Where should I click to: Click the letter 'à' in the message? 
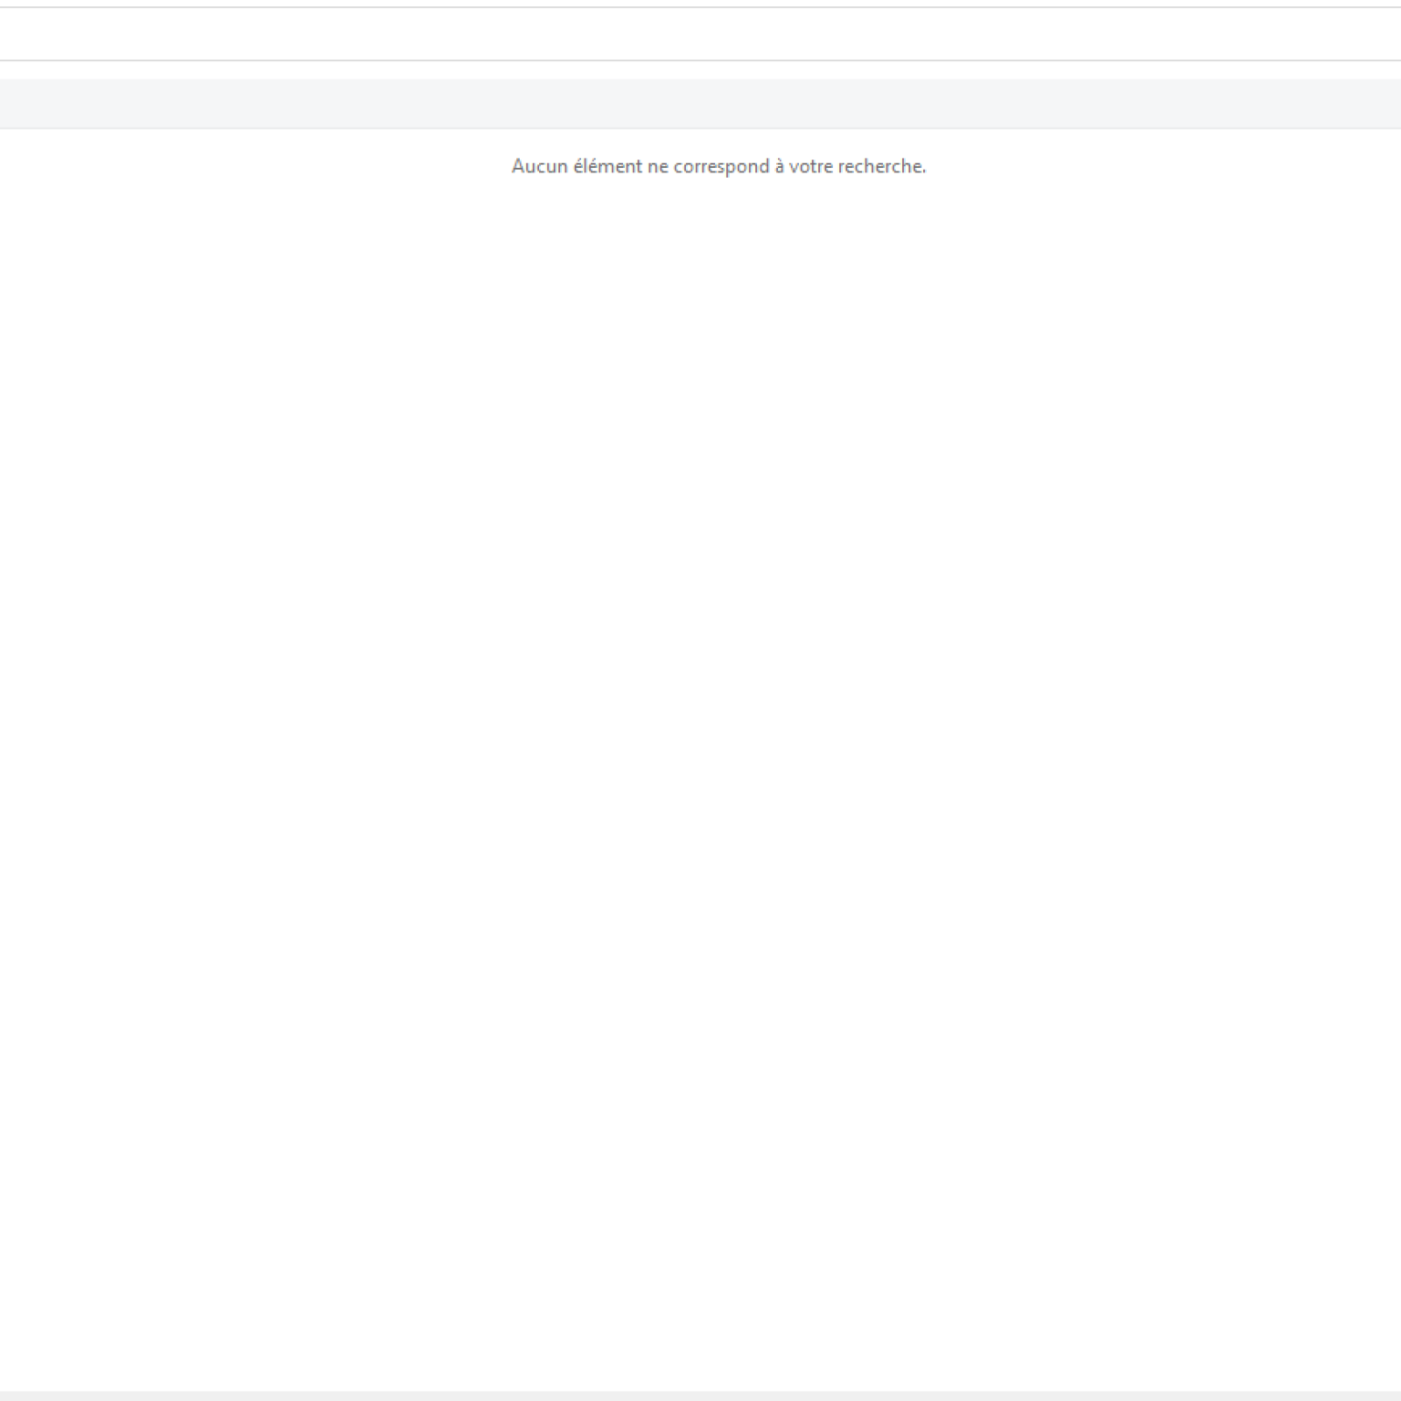[779, 166]
